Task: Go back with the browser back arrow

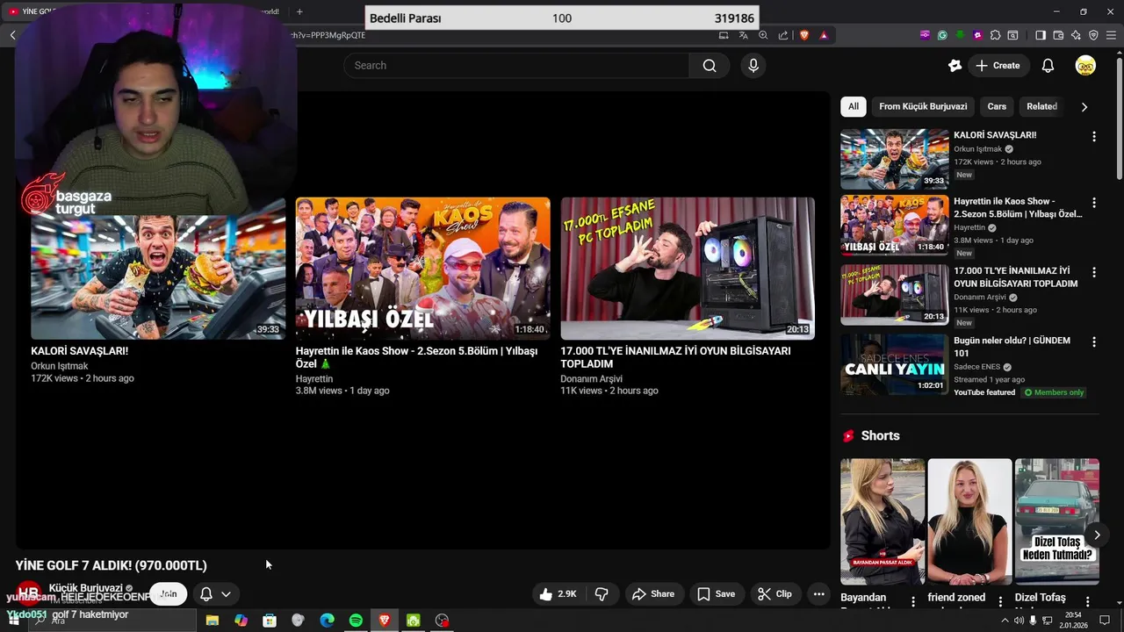Action: [12, 35]
